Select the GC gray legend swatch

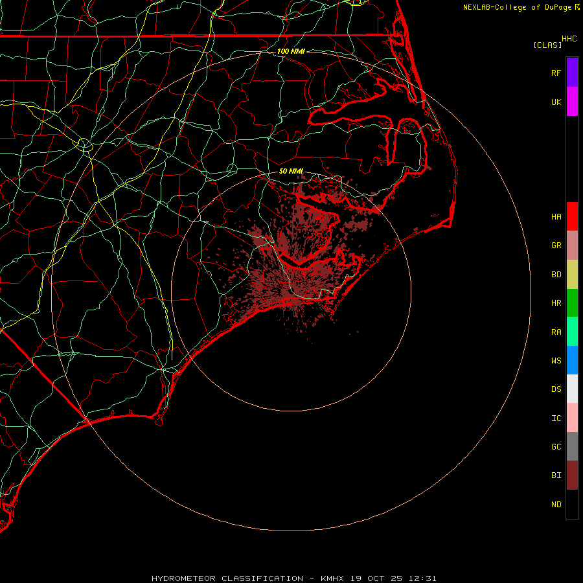(572, 446)
